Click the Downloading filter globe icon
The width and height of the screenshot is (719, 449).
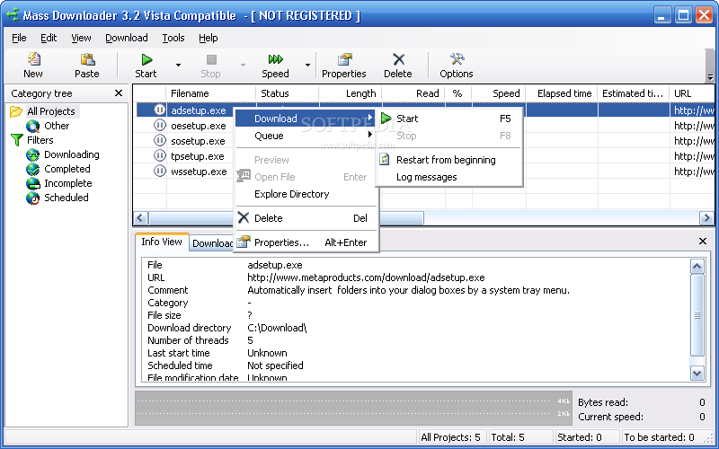point(32,154)
